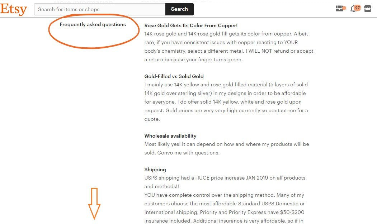This screenshot has width=377, height=224.
Task: Open the treasure chest rewards icon
Action: pos(339,8)
